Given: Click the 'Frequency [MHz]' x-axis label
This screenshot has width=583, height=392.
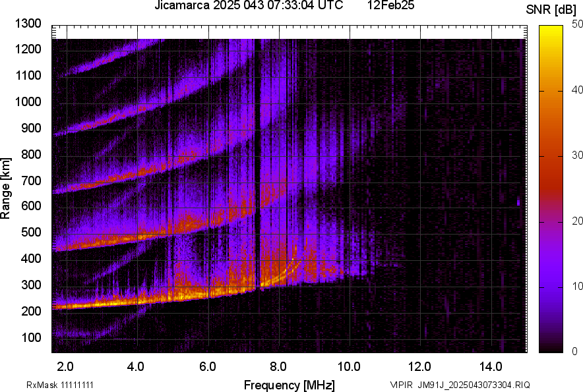Looking at the screenshot, I should pyautogui.click(x=290, y=385).
